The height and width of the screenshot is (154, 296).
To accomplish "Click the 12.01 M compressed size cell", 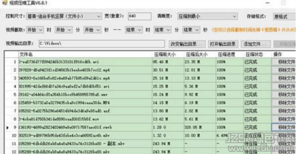I will pos(200,70).
